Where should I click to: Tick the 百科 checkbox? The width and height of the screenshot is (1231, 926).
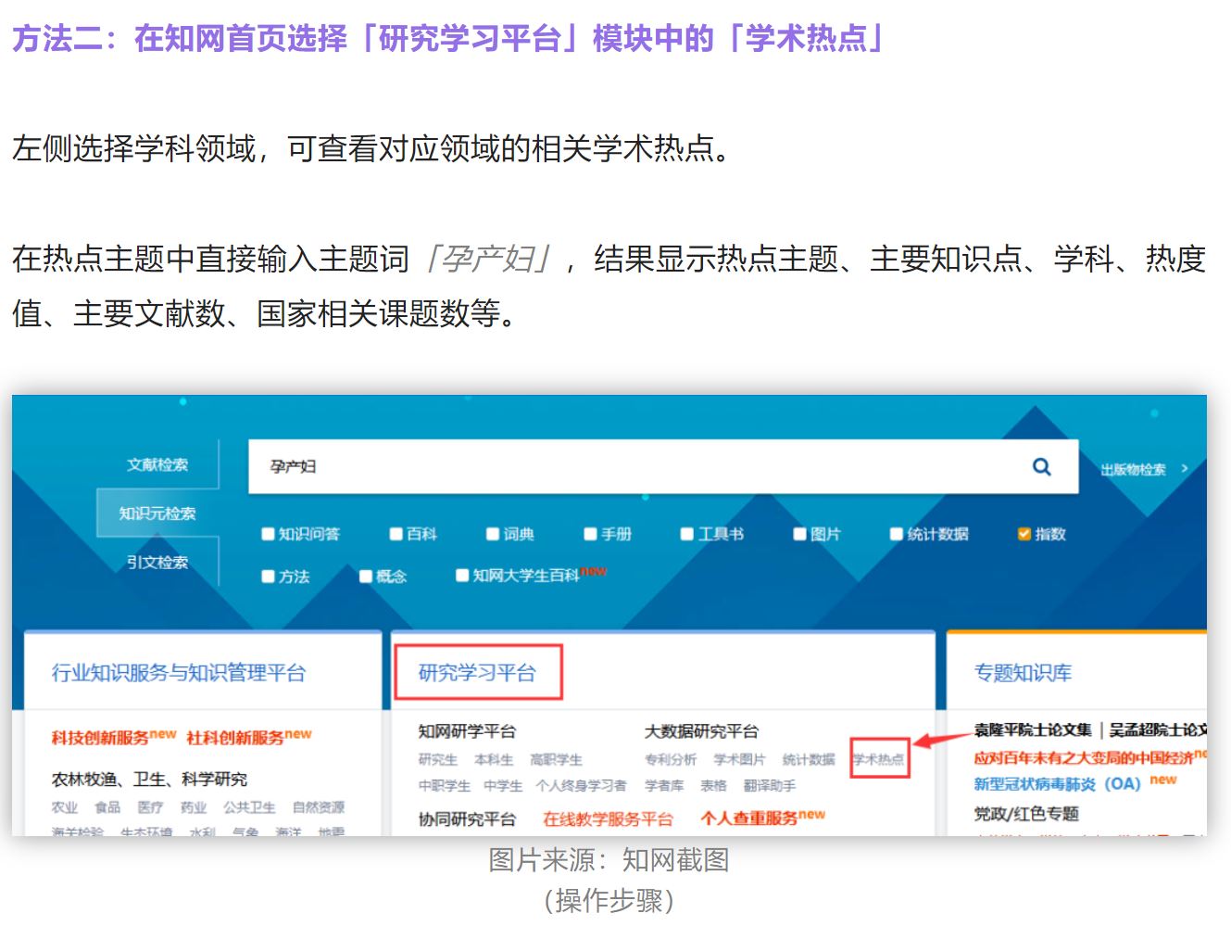[396, 534]
